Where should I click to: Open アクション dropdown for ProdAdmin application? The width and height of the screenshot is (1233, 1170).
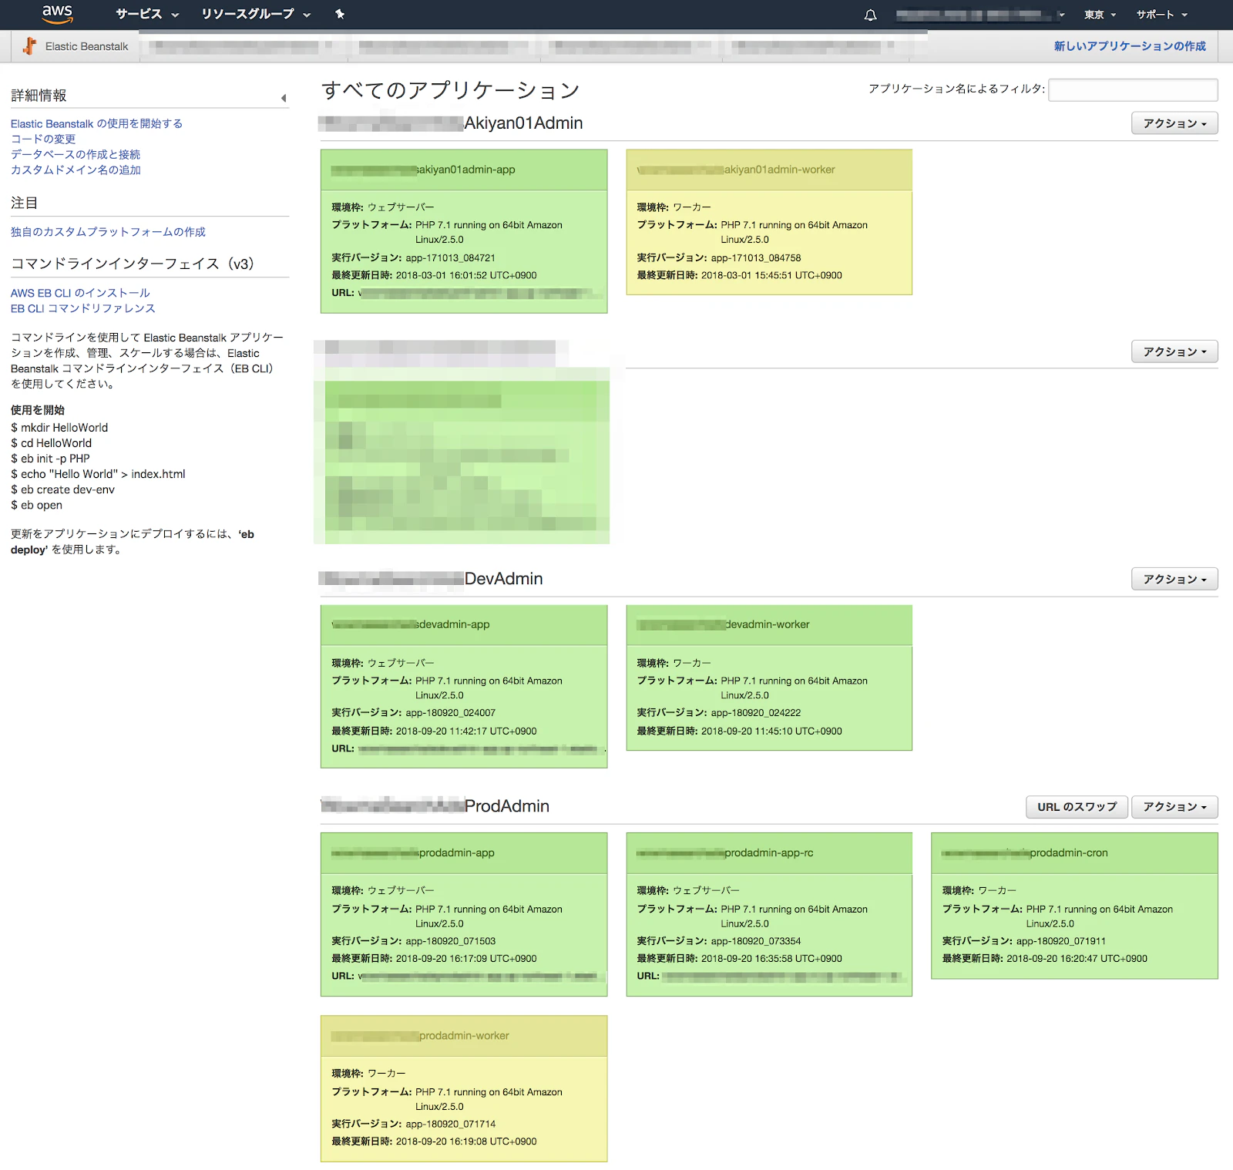tap(1174, 807)
